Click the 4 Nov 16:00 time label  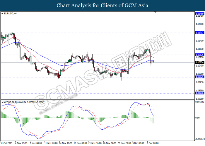pyautogui.click(x=21, y=143)
